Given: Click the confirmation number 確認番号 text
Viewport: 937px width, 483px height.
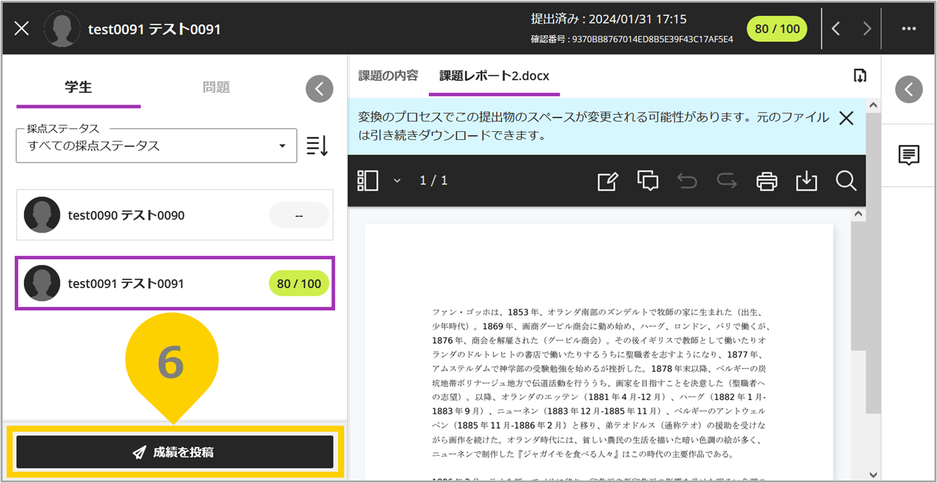Looking at the screenshot, I should [x=632, y=39].
